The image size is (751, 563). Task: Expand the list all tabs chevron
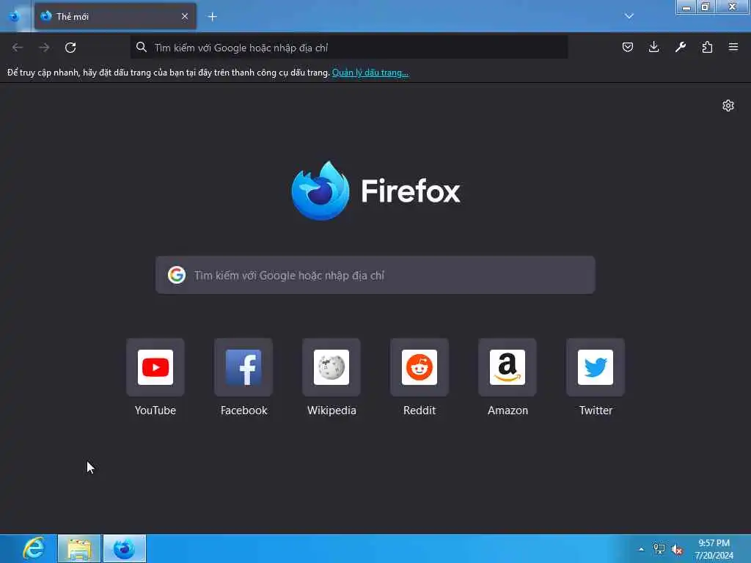(629, 16)
